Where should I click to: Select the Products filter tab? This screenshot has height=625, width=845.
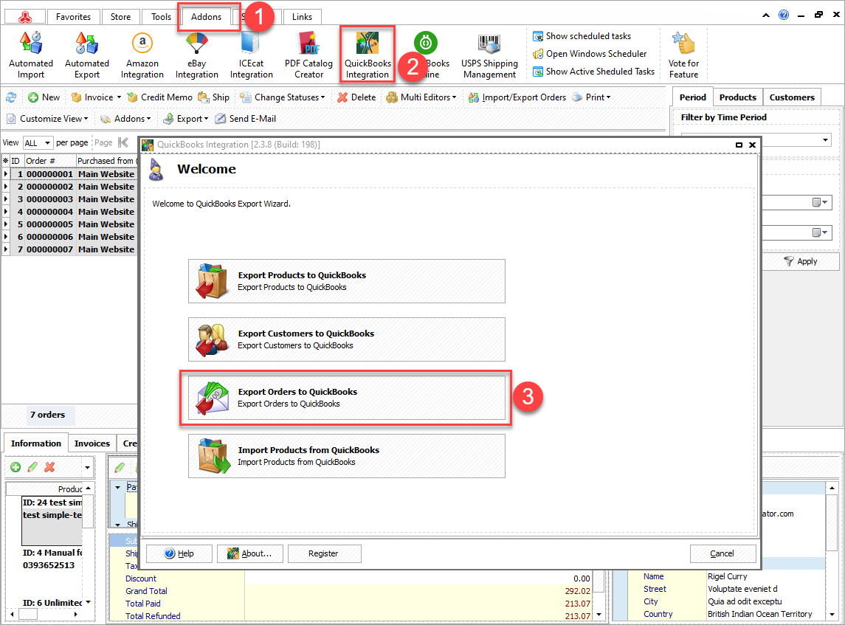(x=738, y=97)
